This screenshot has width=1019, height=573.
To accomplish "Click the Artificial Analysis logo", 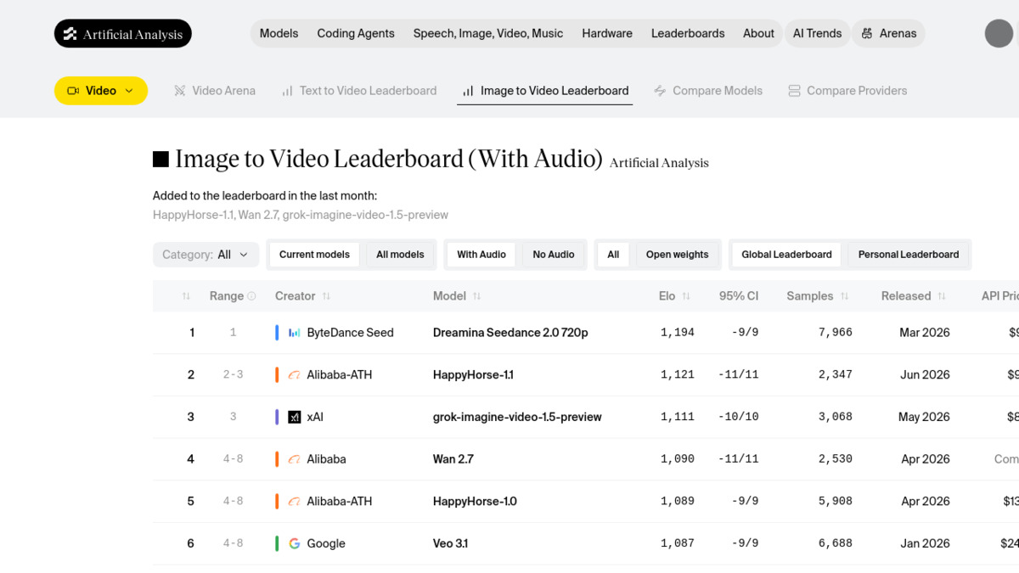I will (x=123, y=34).
